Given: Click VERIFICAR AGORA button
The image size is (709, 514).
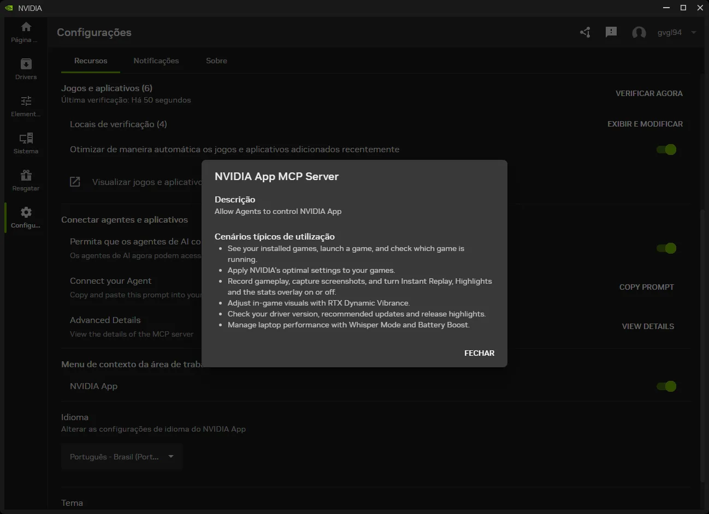Looking at the screenshot, I should pyautogui.click(x=649, y=93).
